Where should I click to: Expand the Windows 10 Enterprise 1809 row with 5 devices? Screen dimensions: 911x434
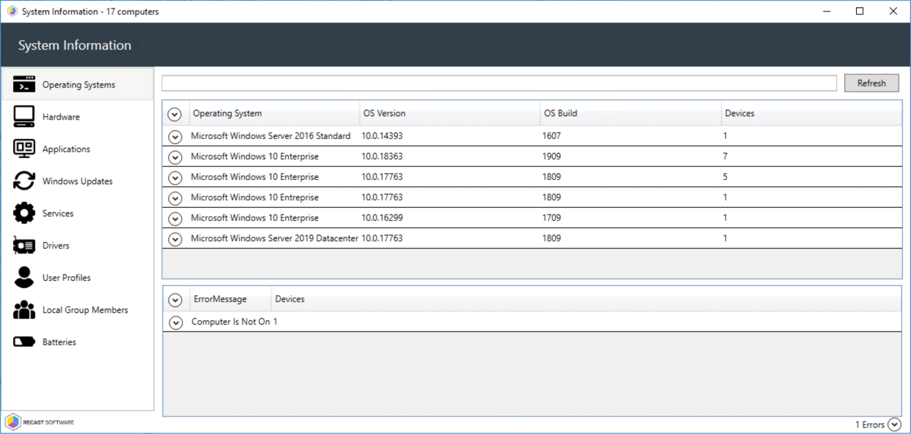[175, 177]
